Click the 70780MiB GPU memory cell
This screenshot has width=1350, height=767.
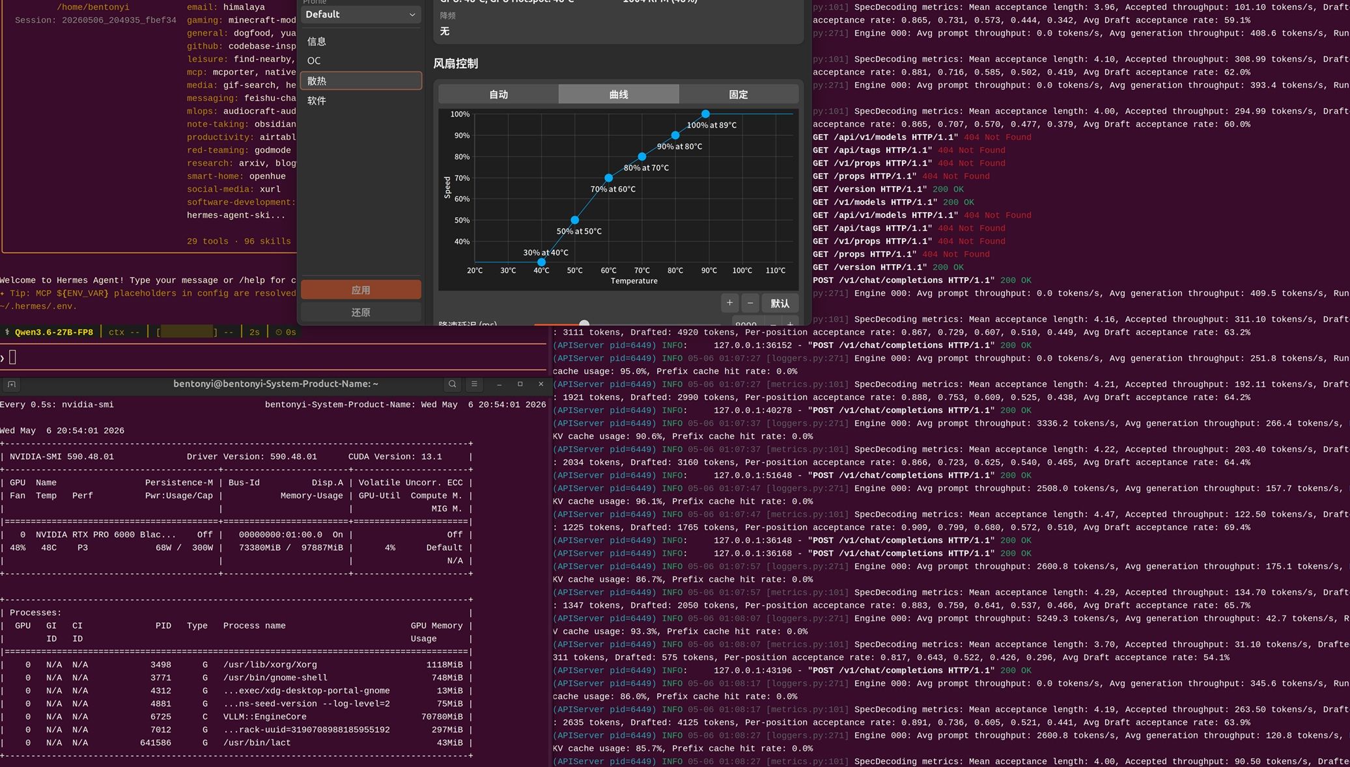coord(442,717)
